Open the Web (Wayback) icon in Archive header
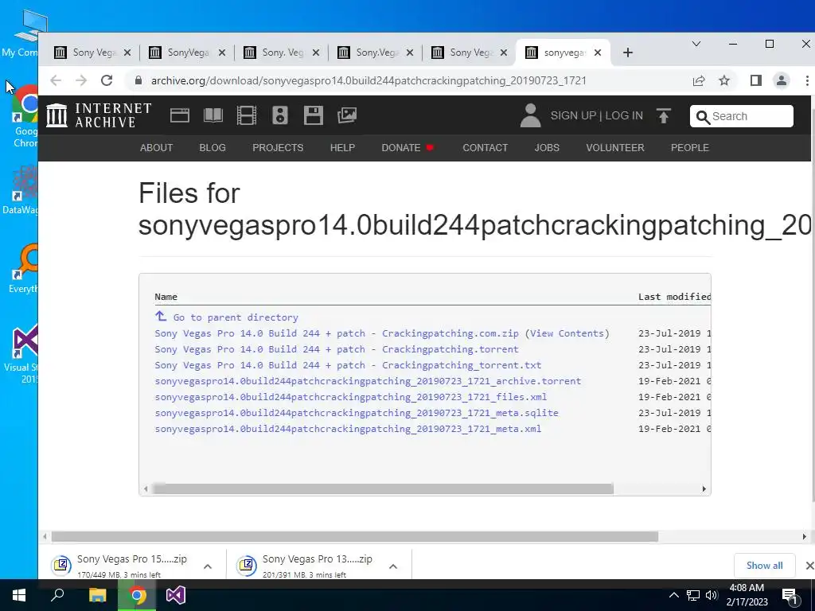Viewport: 815px width, 611px height. (x=179, y=115)
